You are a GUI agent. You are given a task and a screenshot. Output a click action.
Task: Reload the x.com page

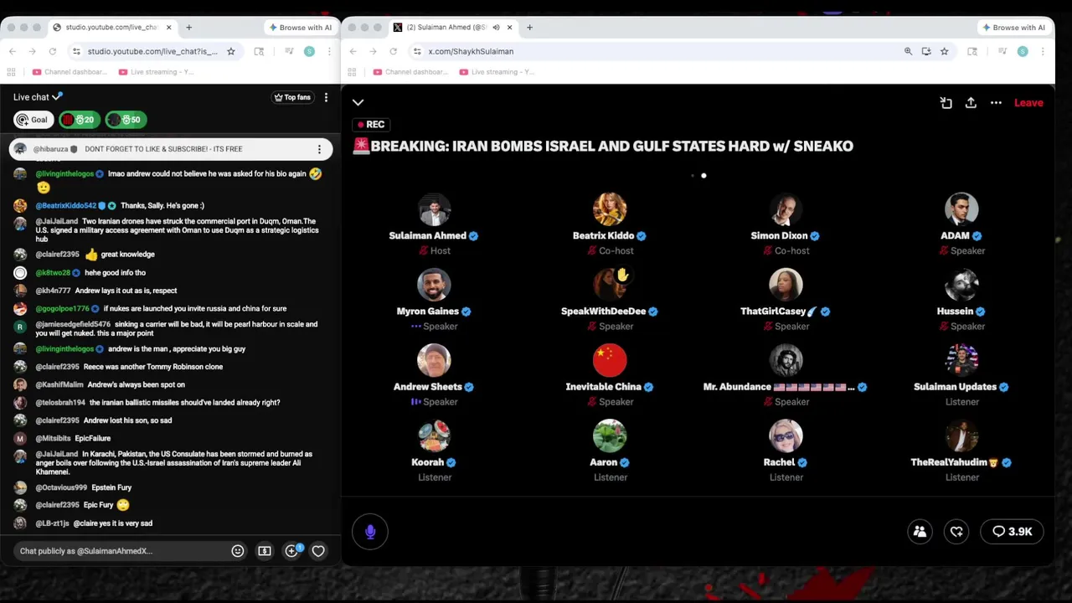[393, 51]
